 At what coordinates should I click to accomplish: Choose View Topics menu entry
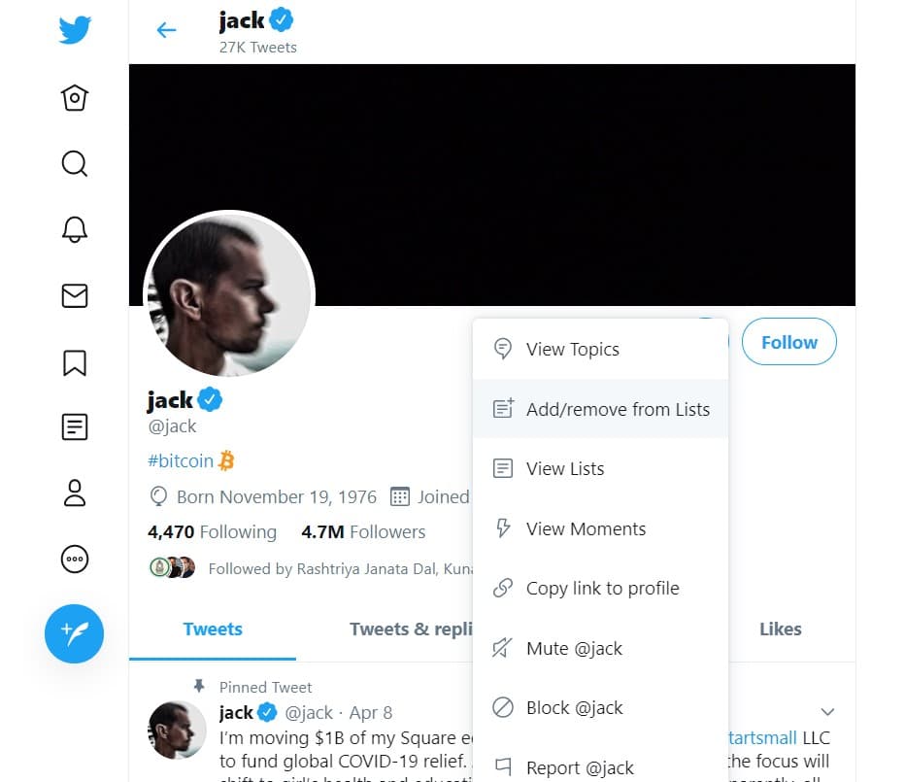[x=600, y=349]
